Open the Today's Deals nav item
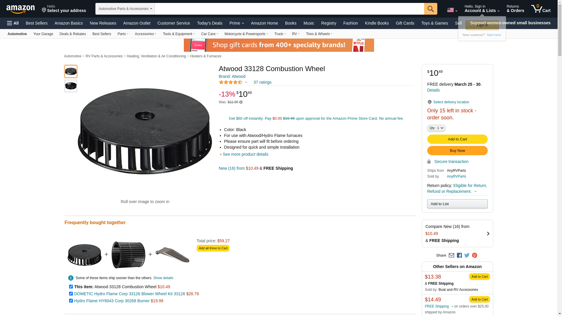 click(210, 23)
